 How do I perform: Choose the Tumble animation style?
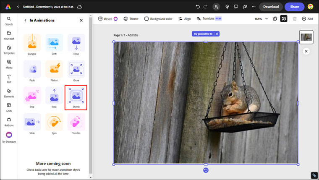point(76,122)
